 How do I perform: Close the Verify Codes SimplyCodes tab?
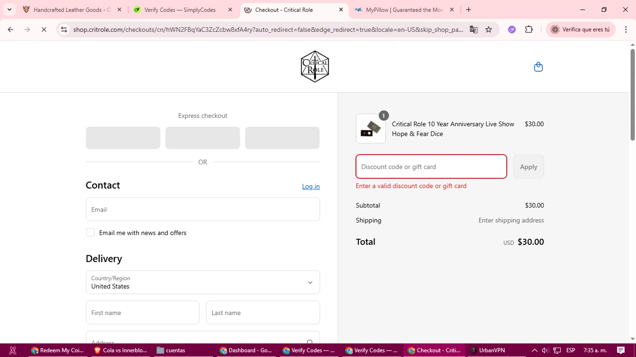click(x=230, y=9)
